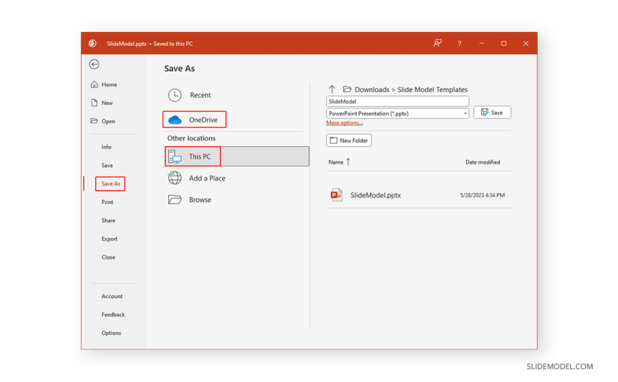Viewport: 618px width, 382px height.
Task: Select the This PC computer icon
Action: [x=175, y=157]
